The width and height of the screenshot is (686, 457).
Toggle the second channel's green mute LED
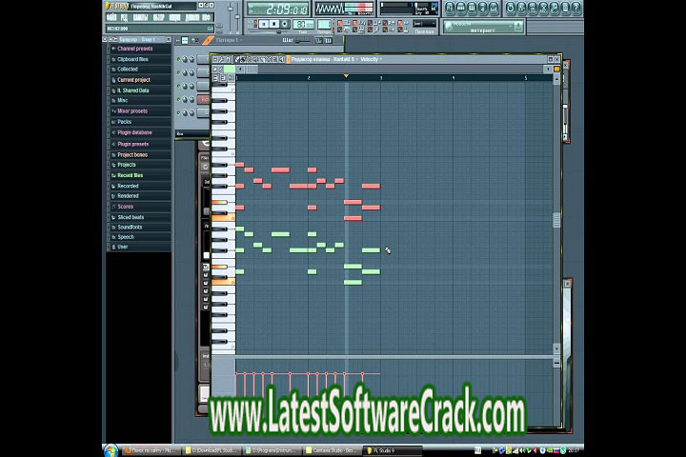point(178,72)
